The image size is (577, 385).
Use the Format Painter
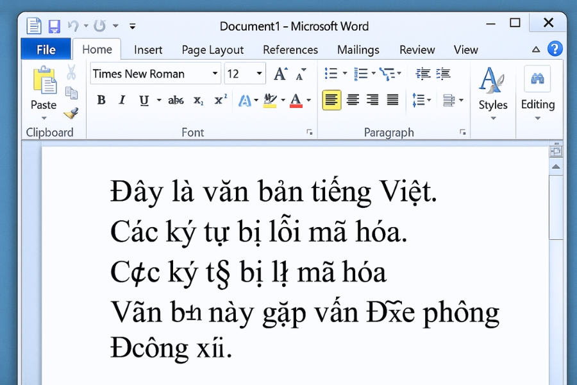71,113
